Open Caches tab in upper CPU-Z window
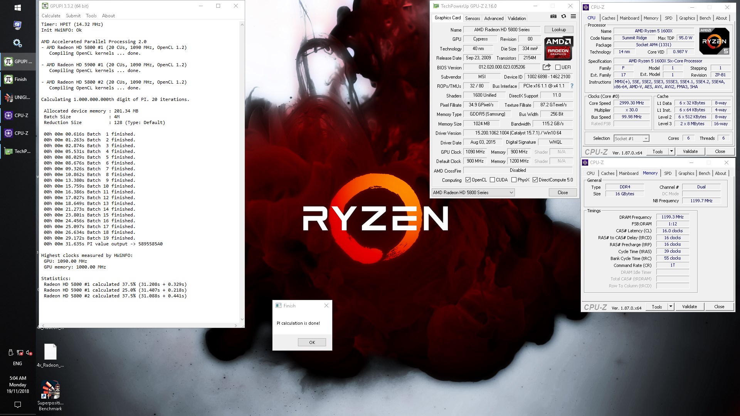Image resolution: width=740 pixels, height=416 pixels. 608,18
